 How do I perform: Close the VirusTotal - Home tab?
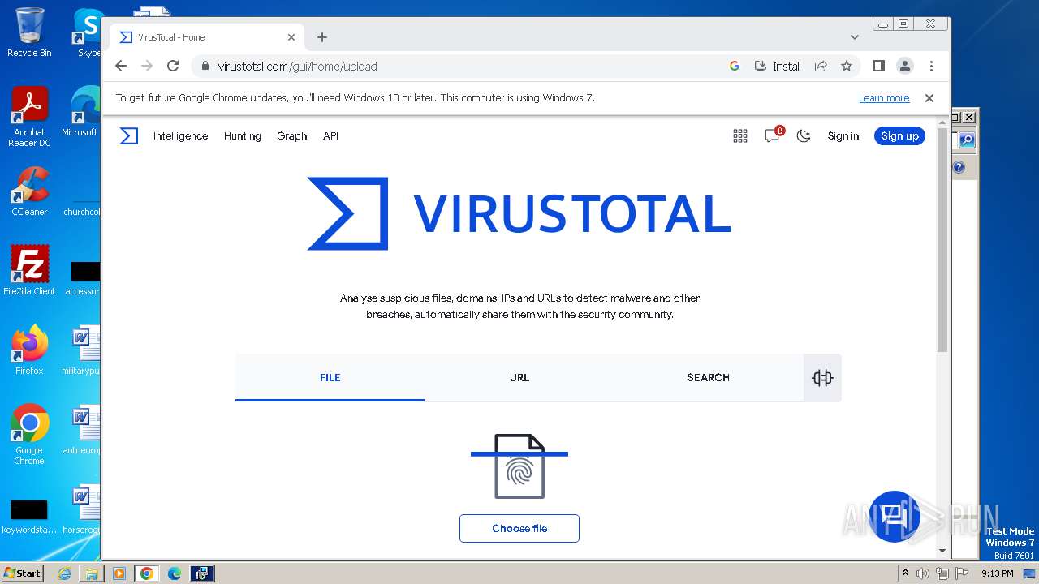[291, 37]
